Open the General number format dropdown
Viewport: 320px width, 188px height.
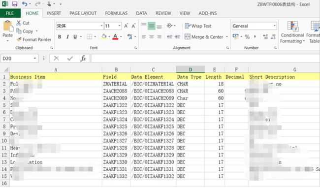tap(275, 26)
